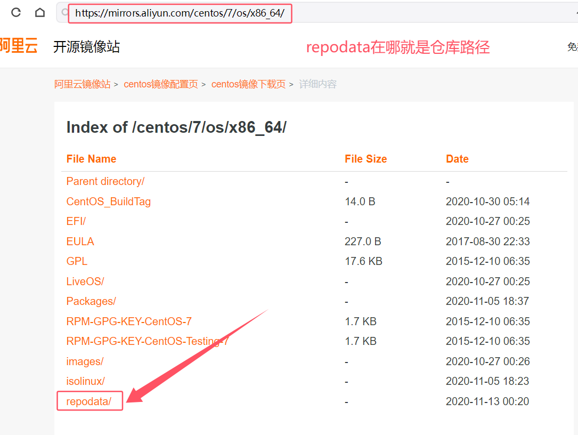Screen dimensions: 578x435
Task: Download RPM-GPG-KEY-CentOS-7 file
Action: click(129, 321)
